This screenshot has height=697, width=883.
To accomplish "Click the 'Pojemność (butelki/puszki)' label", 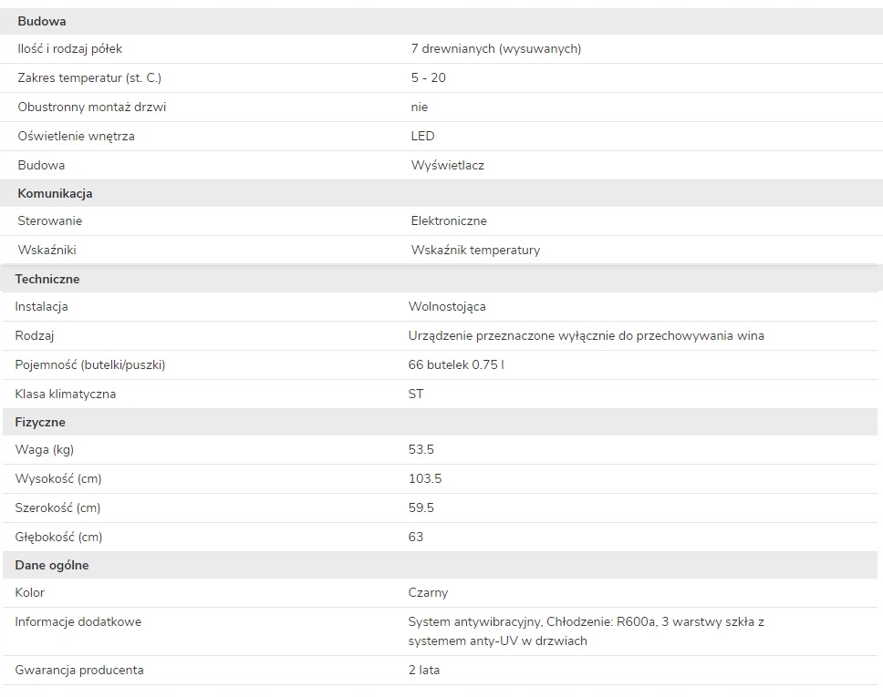I will [x=90, y=364].
